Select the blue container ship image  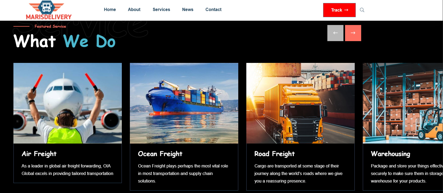pyautogui.click(x=184, y=103)
